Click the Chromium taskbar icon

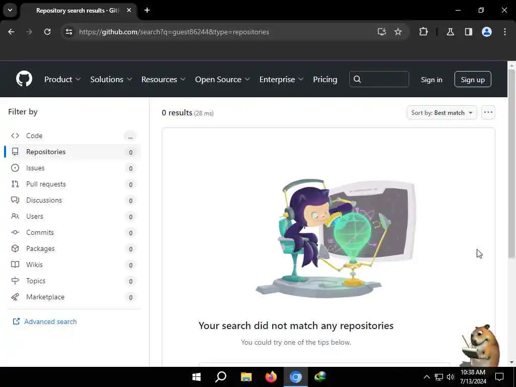[295, 377]
